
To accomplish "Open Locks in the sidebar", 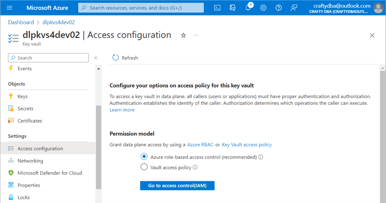I will [23, 197].
